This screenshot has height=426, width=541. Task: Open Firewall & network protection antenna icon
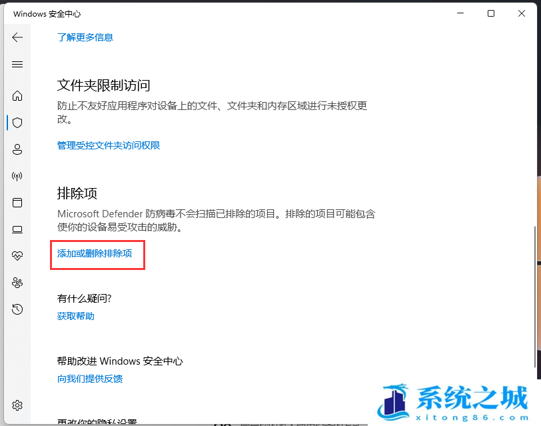pyautogui.click(x=17, y=176)
